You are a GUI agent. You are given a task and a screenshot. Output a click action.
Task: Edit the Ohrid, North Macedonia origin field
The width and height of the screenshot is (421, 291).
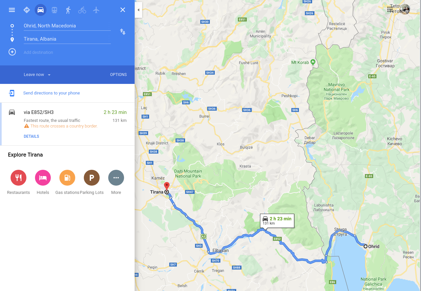(67, 26)
